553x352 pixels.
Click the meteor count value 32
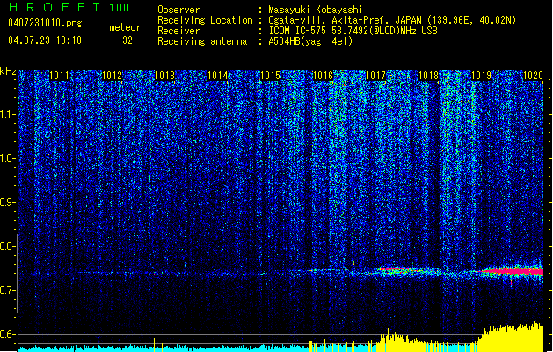pos(127,40)
